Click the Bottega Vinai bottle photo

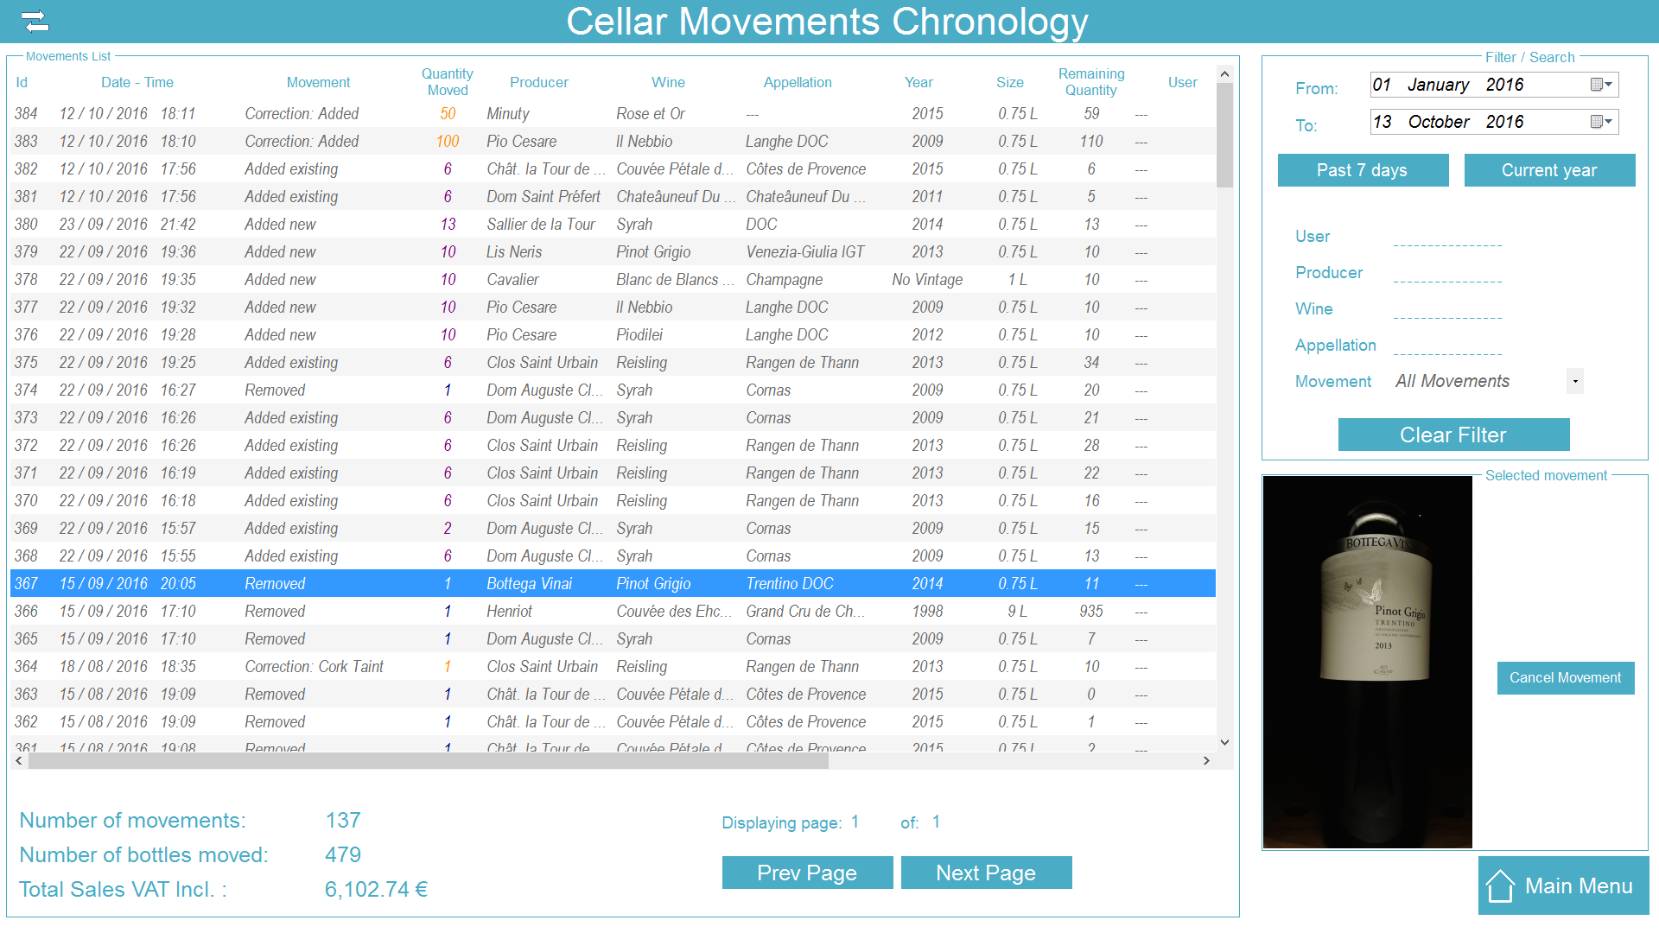click(x=1367, y=661)
